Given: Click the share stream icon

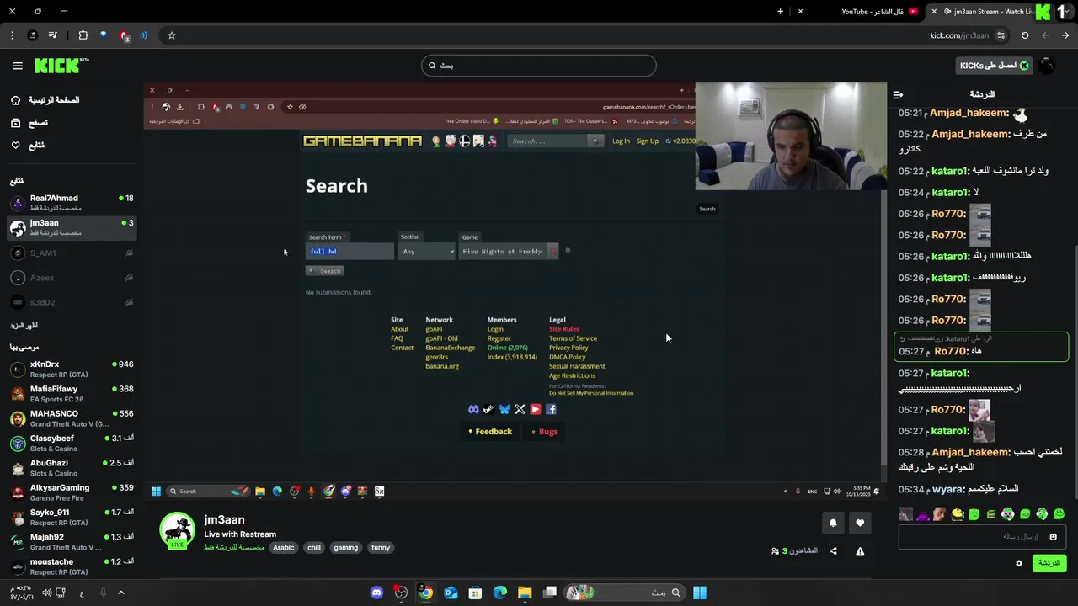Looking at the screenshot, I should point(833,551).
